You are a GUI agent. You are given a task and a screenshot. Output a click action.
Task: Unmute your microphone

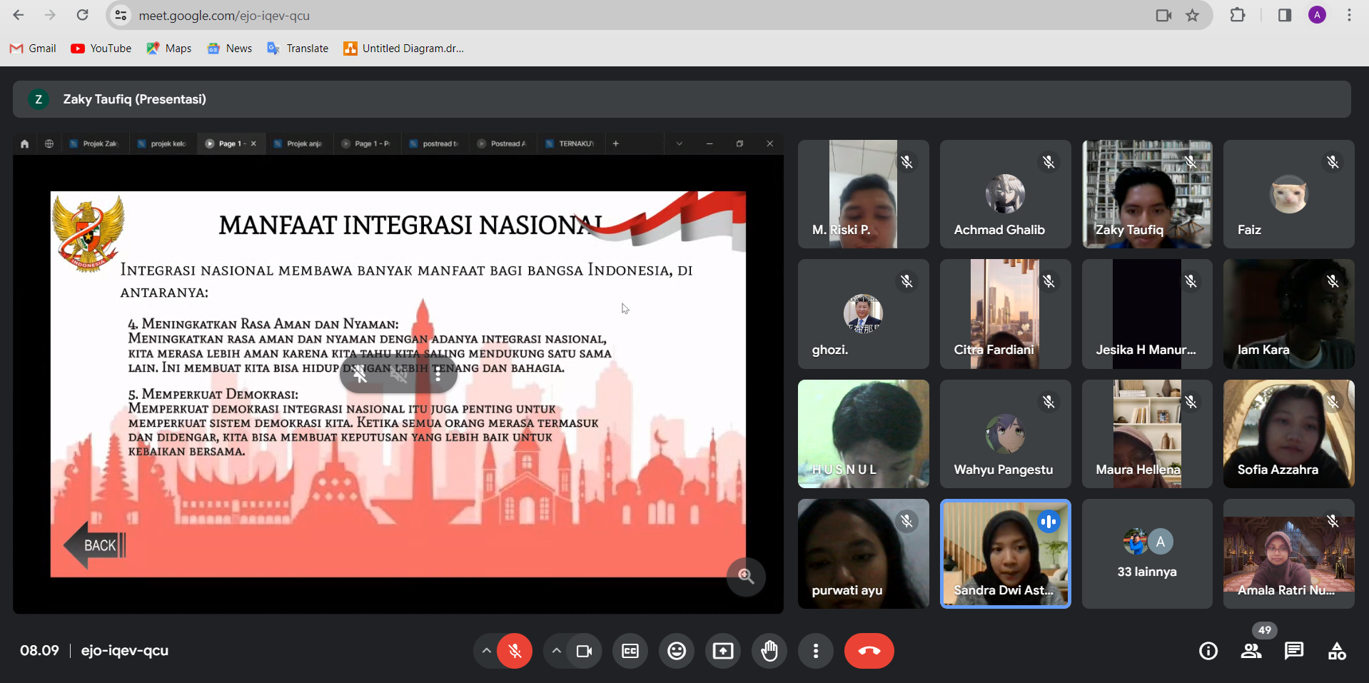515,651
